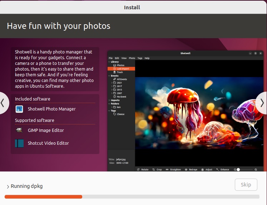
Task: Expand the Imports section in sidebar
Action: pos(109,100)
